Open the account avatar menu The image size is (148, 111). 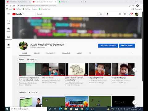coord(137,14)
